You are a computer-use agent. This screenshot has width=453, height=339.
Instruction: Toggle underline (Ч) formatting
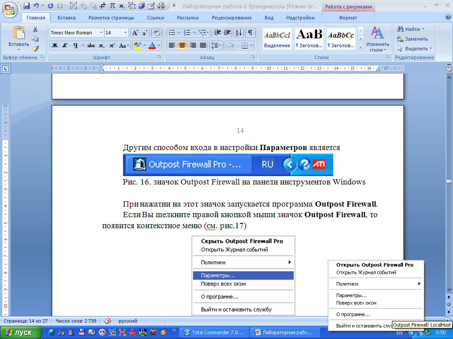coord(75,45)
